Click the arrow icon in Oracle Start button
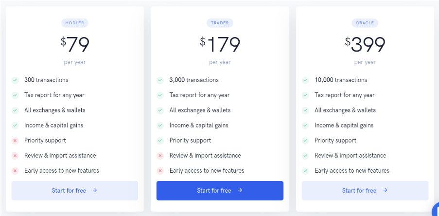 tap(385, 190)
